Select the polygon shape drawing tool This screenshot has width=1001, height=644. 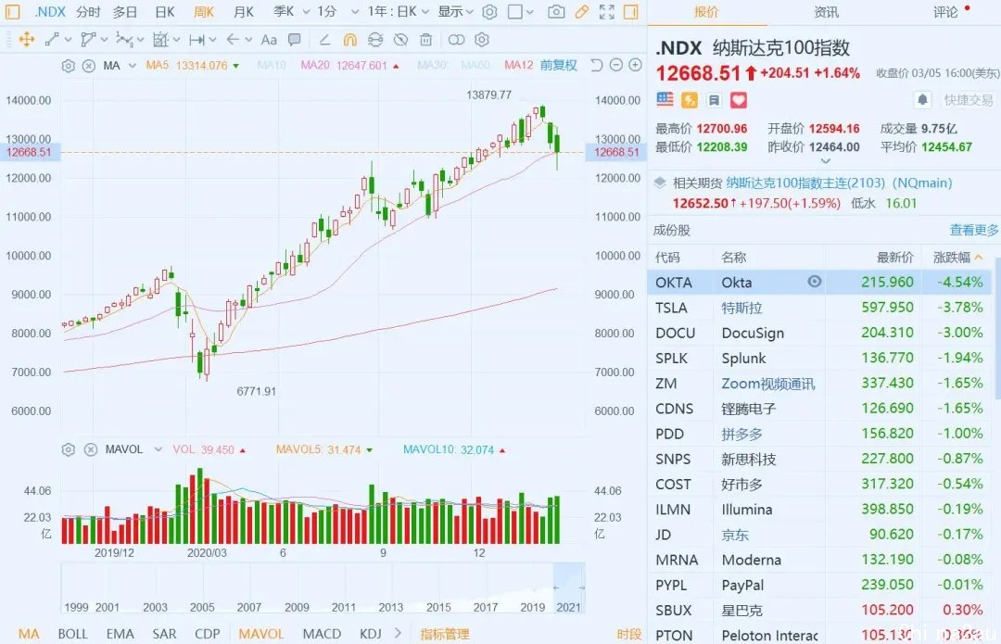coord(88,40)
